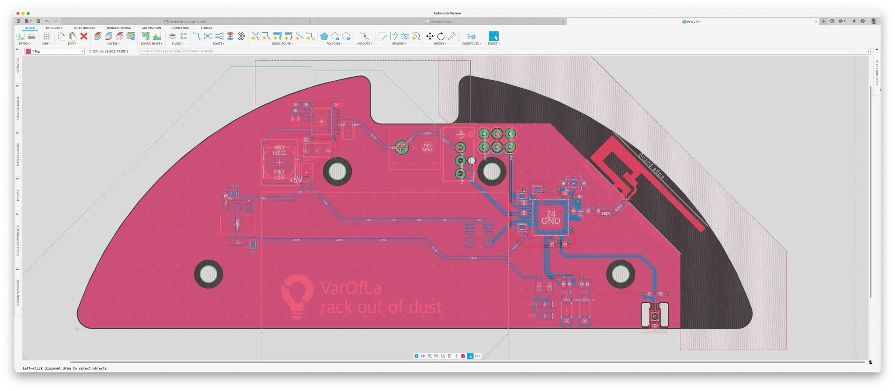Click the red Delete X icon

click(x=84, y=36)
